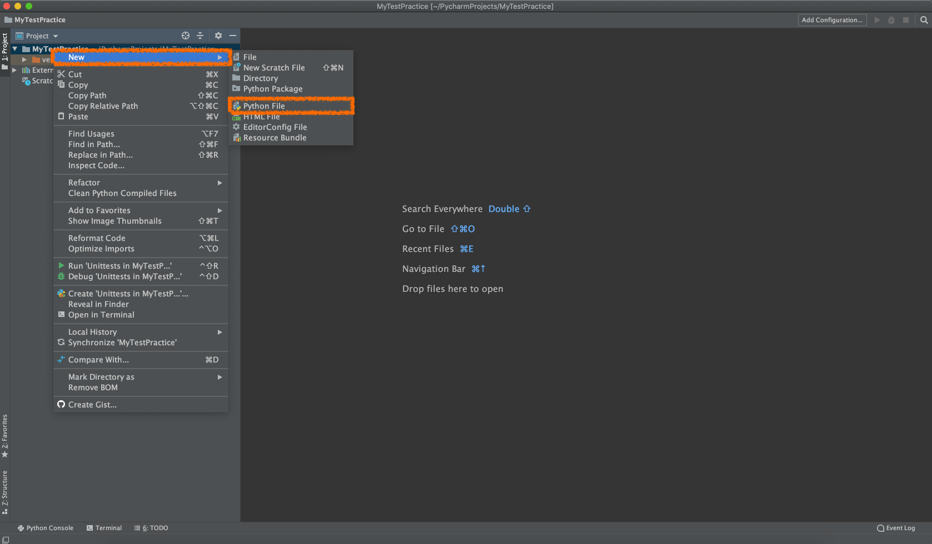Image resolution: width=932 pixels, height=544 pixels.
Task: Click the locate/scroll from source target icon
Action: (x=186, y=36)
